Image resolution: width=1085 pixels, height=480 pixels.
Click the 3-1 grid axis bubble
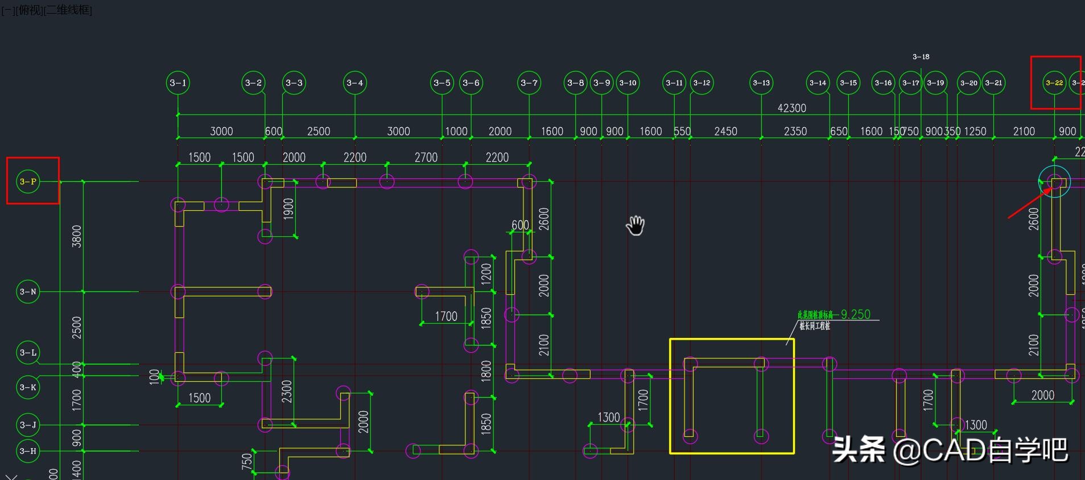pos(178,83)
